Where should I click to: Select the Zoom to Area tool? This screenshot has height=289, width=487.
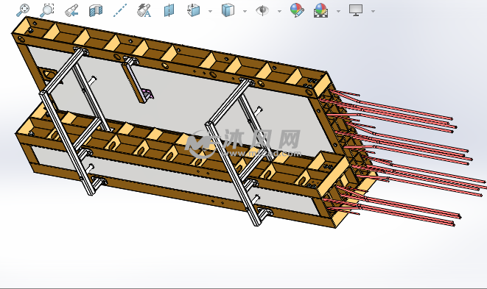point(47,10)
